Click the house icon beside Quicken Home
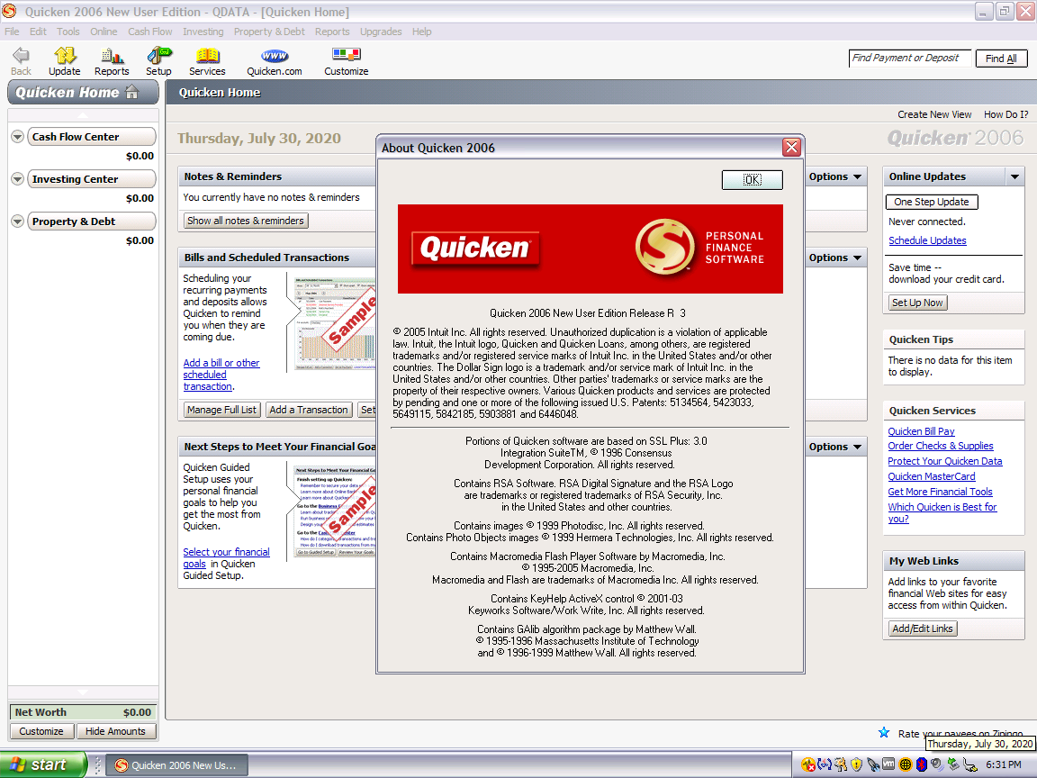The image size is (1037, 778). point(132,92)
